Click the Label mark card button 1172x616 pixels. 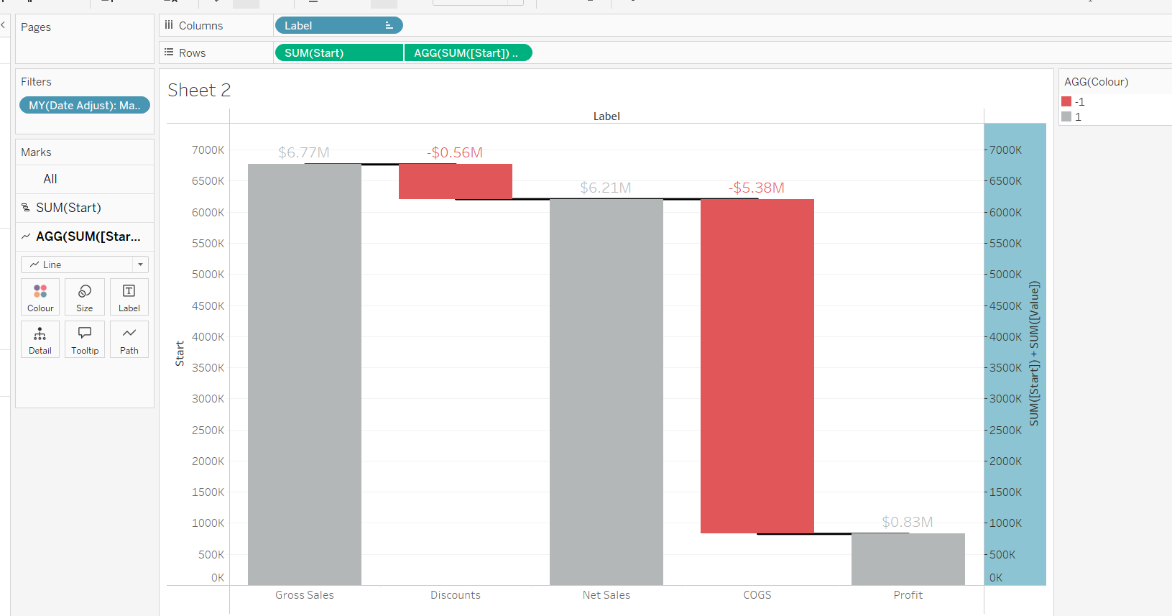pos(129,297)
